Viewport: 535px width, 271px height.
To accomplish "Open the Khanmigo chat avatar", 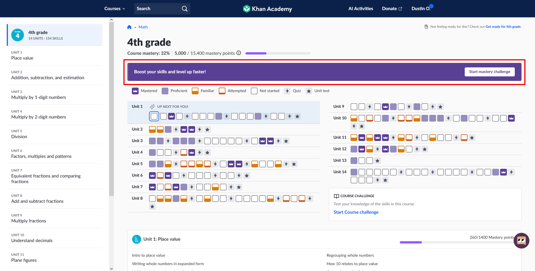I will coord(521,240).
